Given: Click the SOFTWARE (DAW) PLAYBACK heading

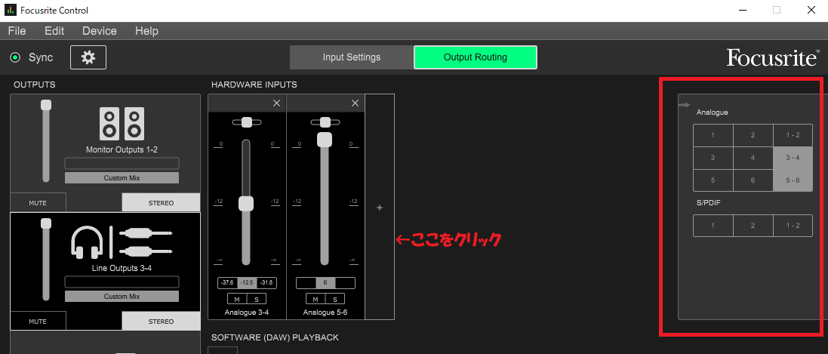Looking at the screenshot, I should 275,337.
